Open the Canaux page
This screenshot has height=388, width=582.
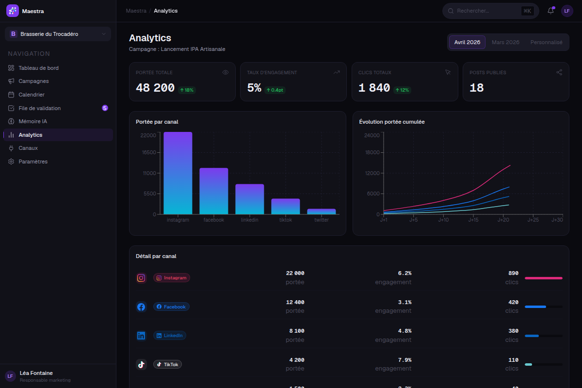[x=58, y=148]
